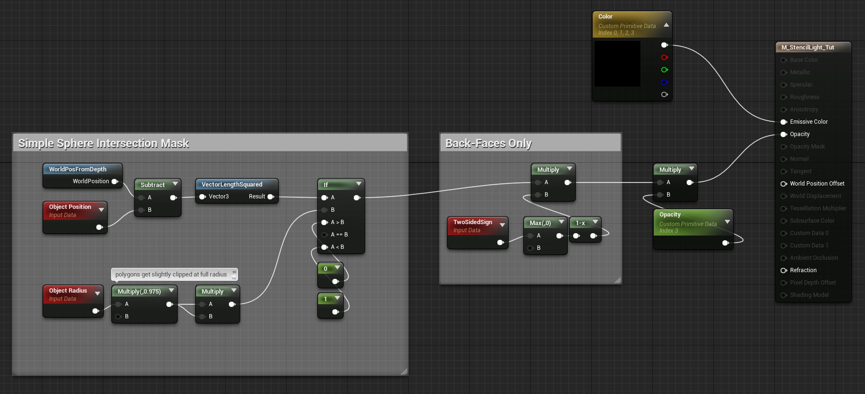
Task: Click the polygons clipped comment bubble
Action: click(x=171, y=275)
